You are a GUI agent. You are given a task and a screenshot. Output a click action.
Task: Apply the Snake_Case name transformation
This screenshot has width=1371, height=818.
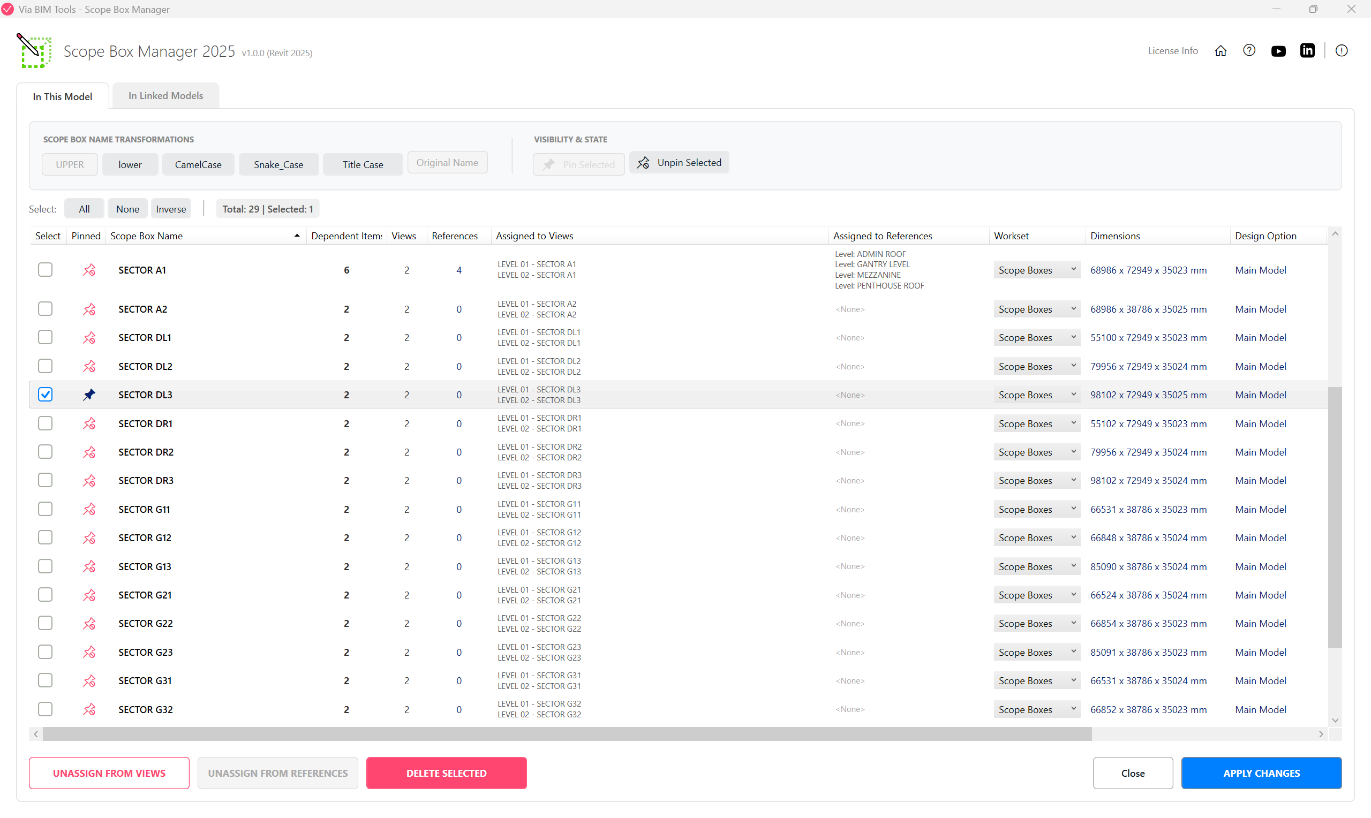coord(278,164)
